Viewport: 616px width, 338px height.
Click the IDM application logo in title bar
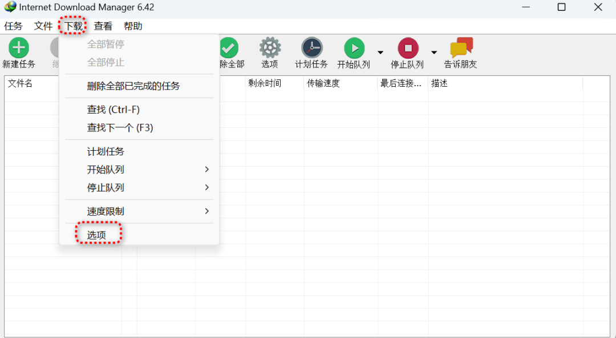tap(10, 7)
